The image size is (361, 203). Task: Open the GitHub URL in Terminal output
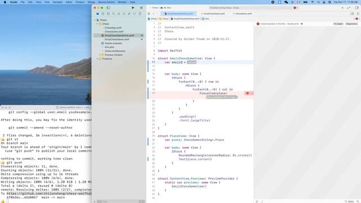coord(49,193)
